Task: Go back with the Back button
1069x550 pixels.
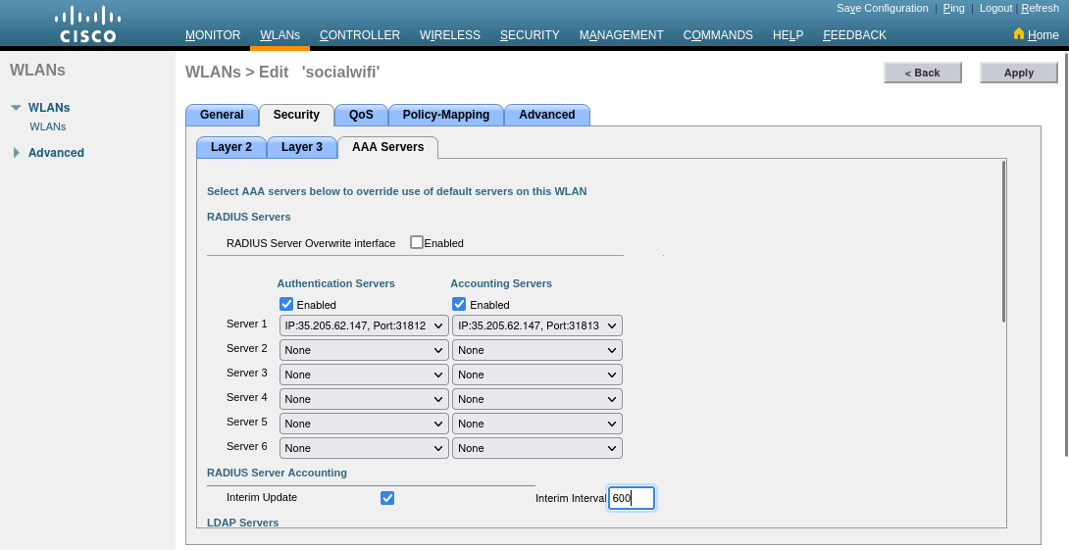Action: pos(922,73)
